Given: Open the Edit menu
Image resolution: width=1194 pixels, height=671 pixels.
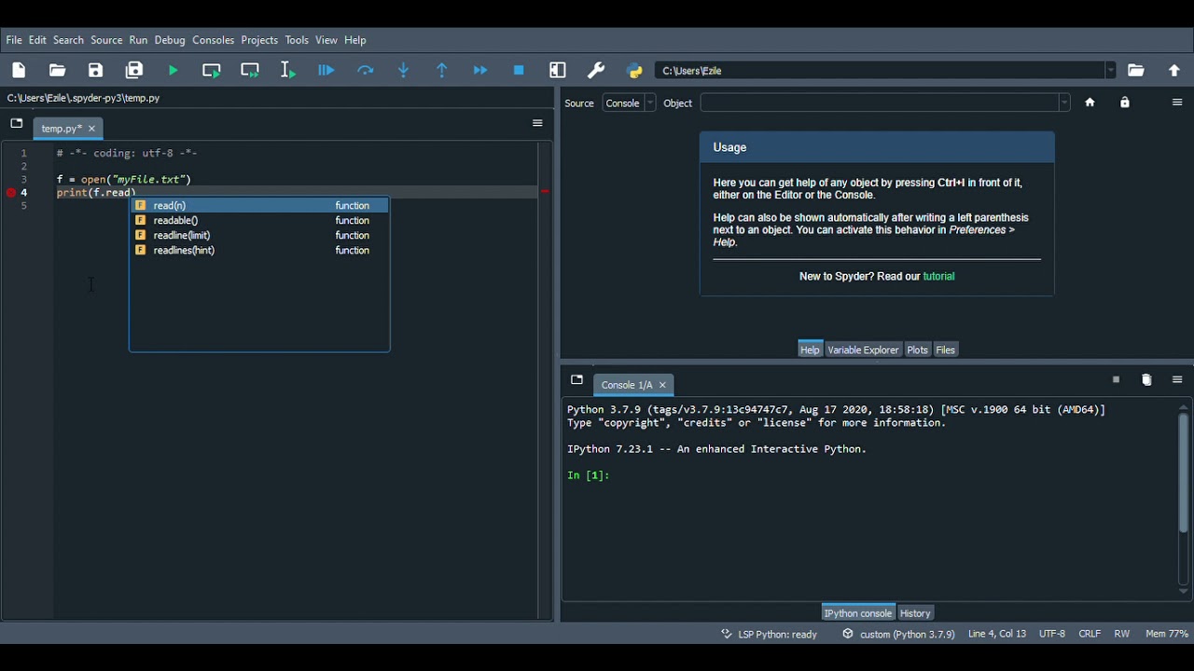Looking at the screenshot, I should [37, 40].
